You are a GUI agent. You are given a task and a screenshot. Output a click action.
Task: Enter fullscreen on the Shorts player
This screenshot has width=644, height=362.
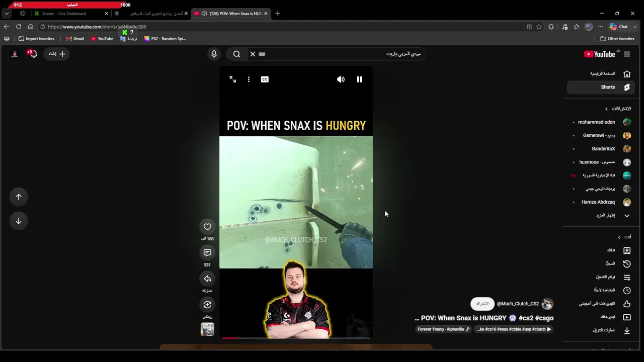click(x=232, y=79)
